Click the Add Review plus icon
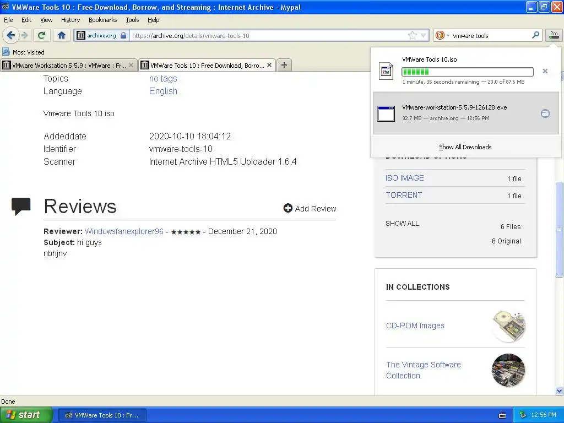Screen dimensions: 564x423 point(288,208)
